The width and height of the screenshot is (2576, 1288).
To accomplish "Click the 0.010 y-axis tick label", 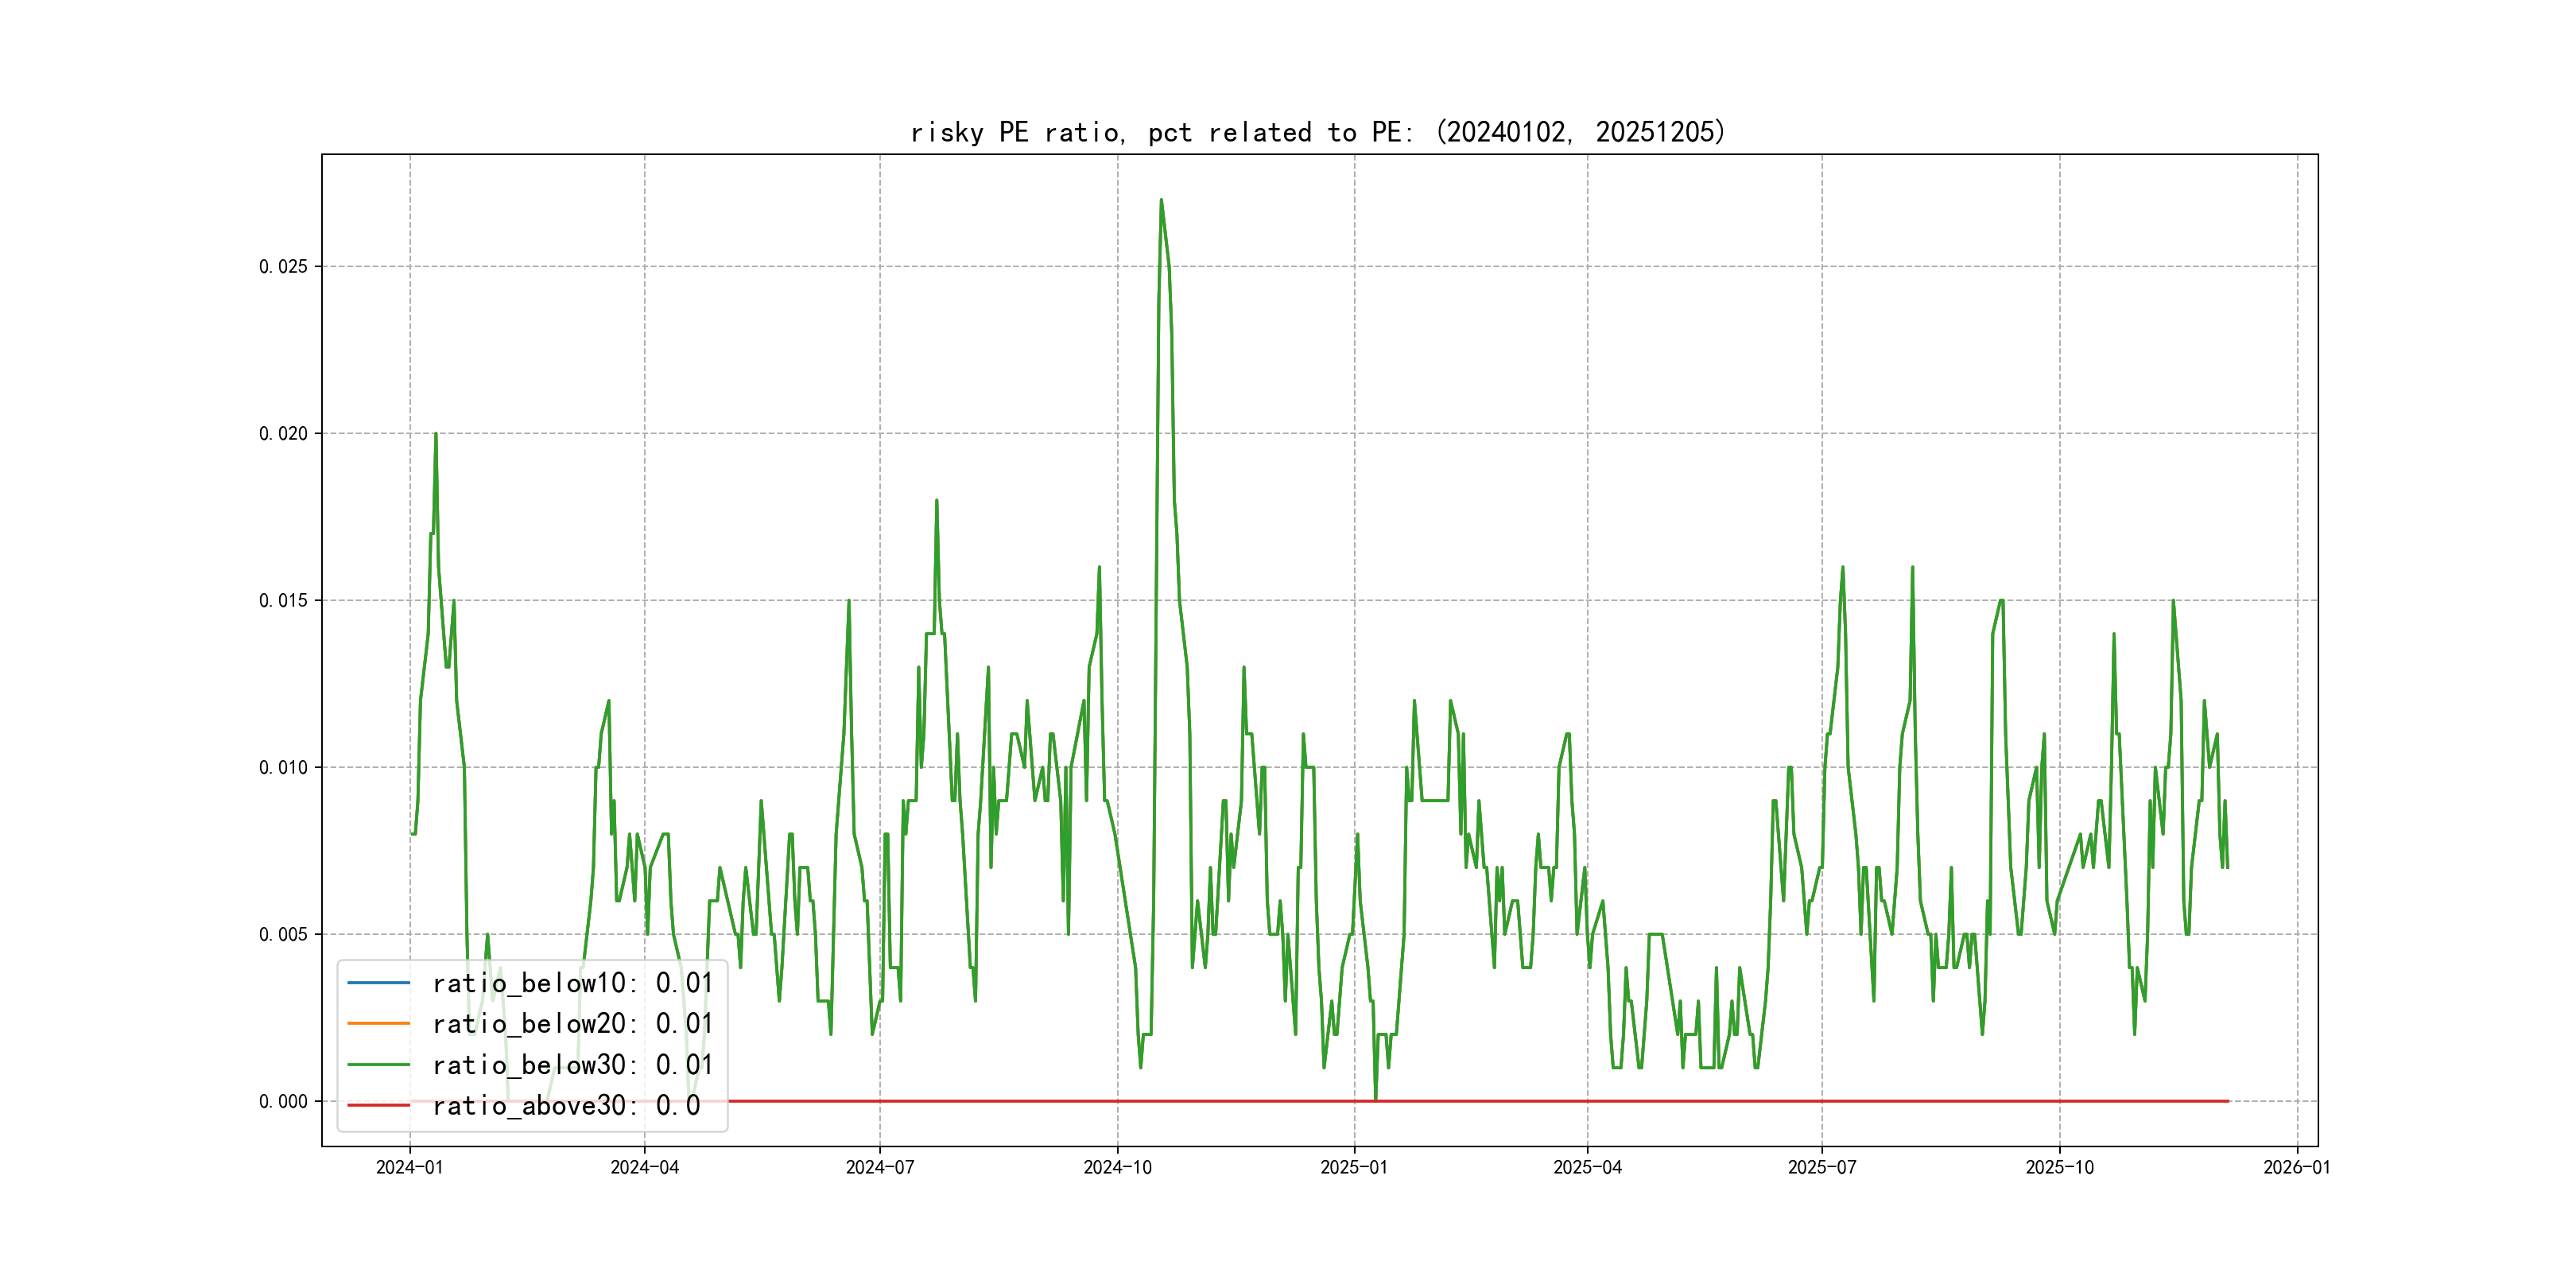I will click(x=283, y=768).
